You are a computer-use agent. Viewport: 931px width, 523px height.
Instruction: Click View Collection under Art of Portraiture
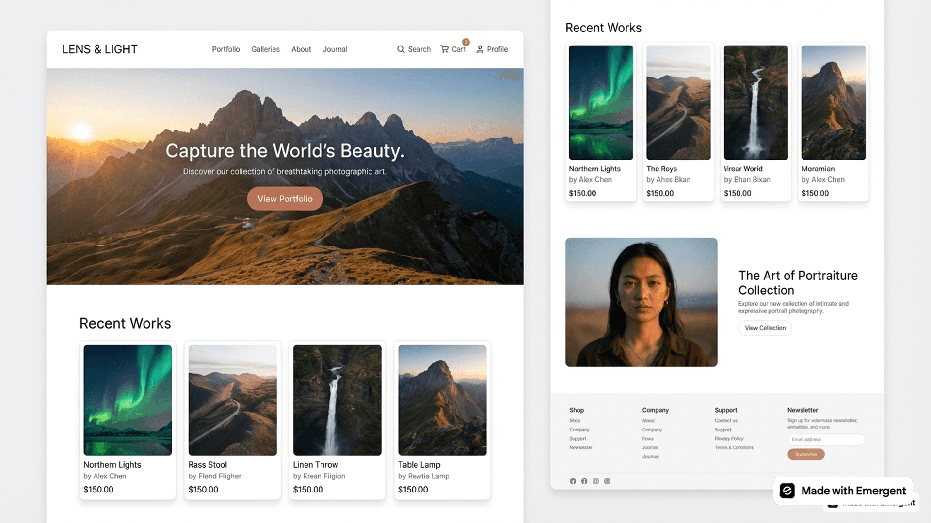pos(765,328)
